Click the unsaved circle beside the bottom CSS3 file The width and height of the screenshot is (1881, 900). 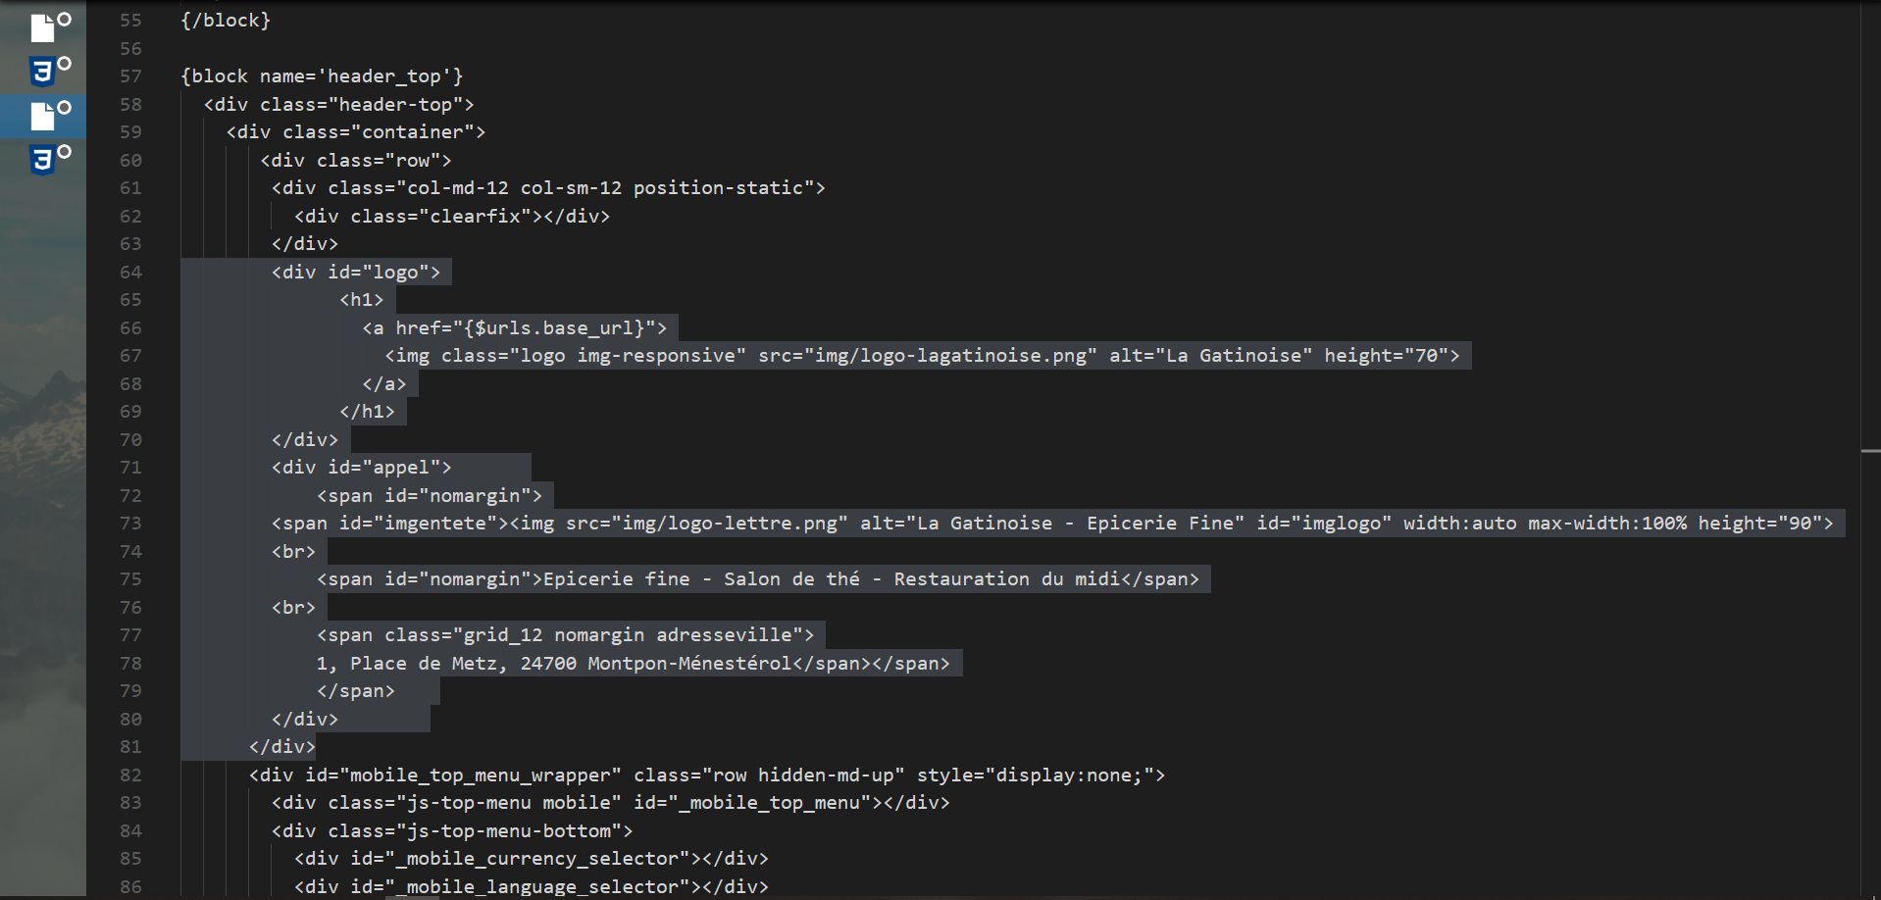click(x=64, y=152)
